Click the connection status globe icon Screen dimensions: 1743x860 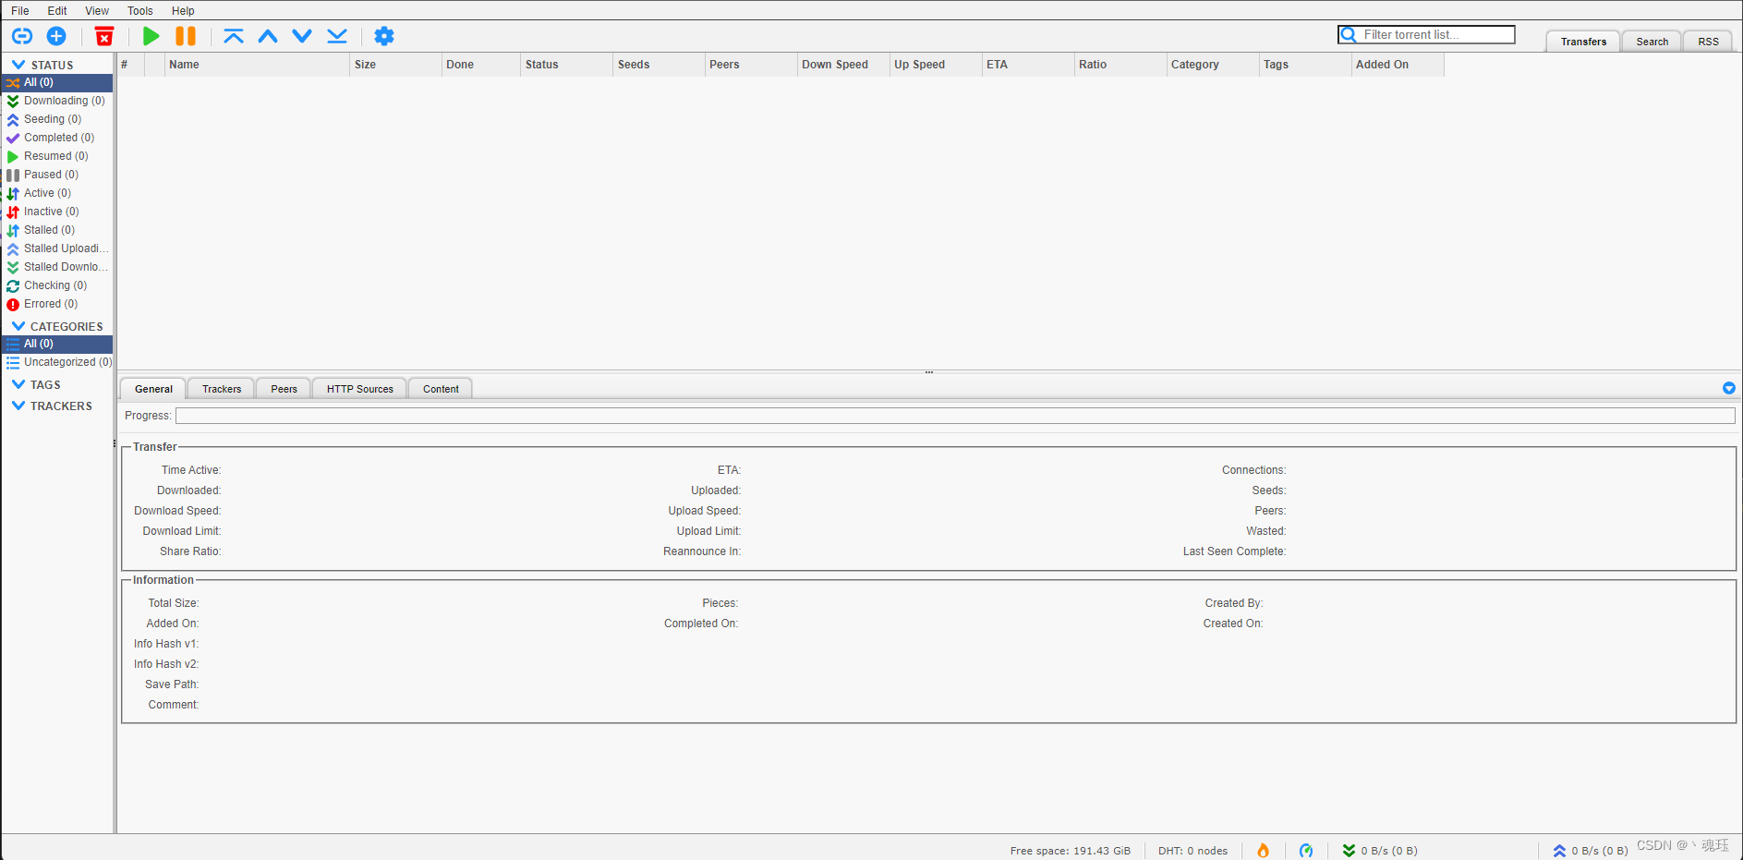coord(1306,850)
